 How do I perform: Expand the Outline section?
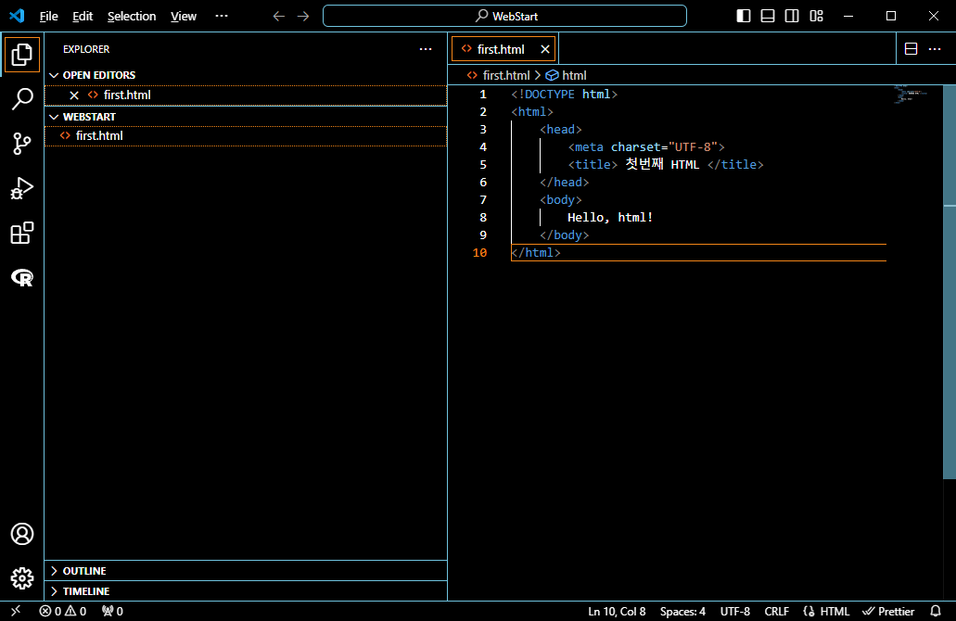point(246,570)
